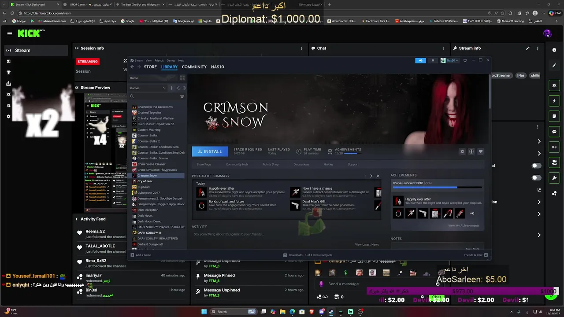The height and width of the screenshot is (317, 564).
Task: Open the Games menu in Steam menu bar
Action: 171,60
